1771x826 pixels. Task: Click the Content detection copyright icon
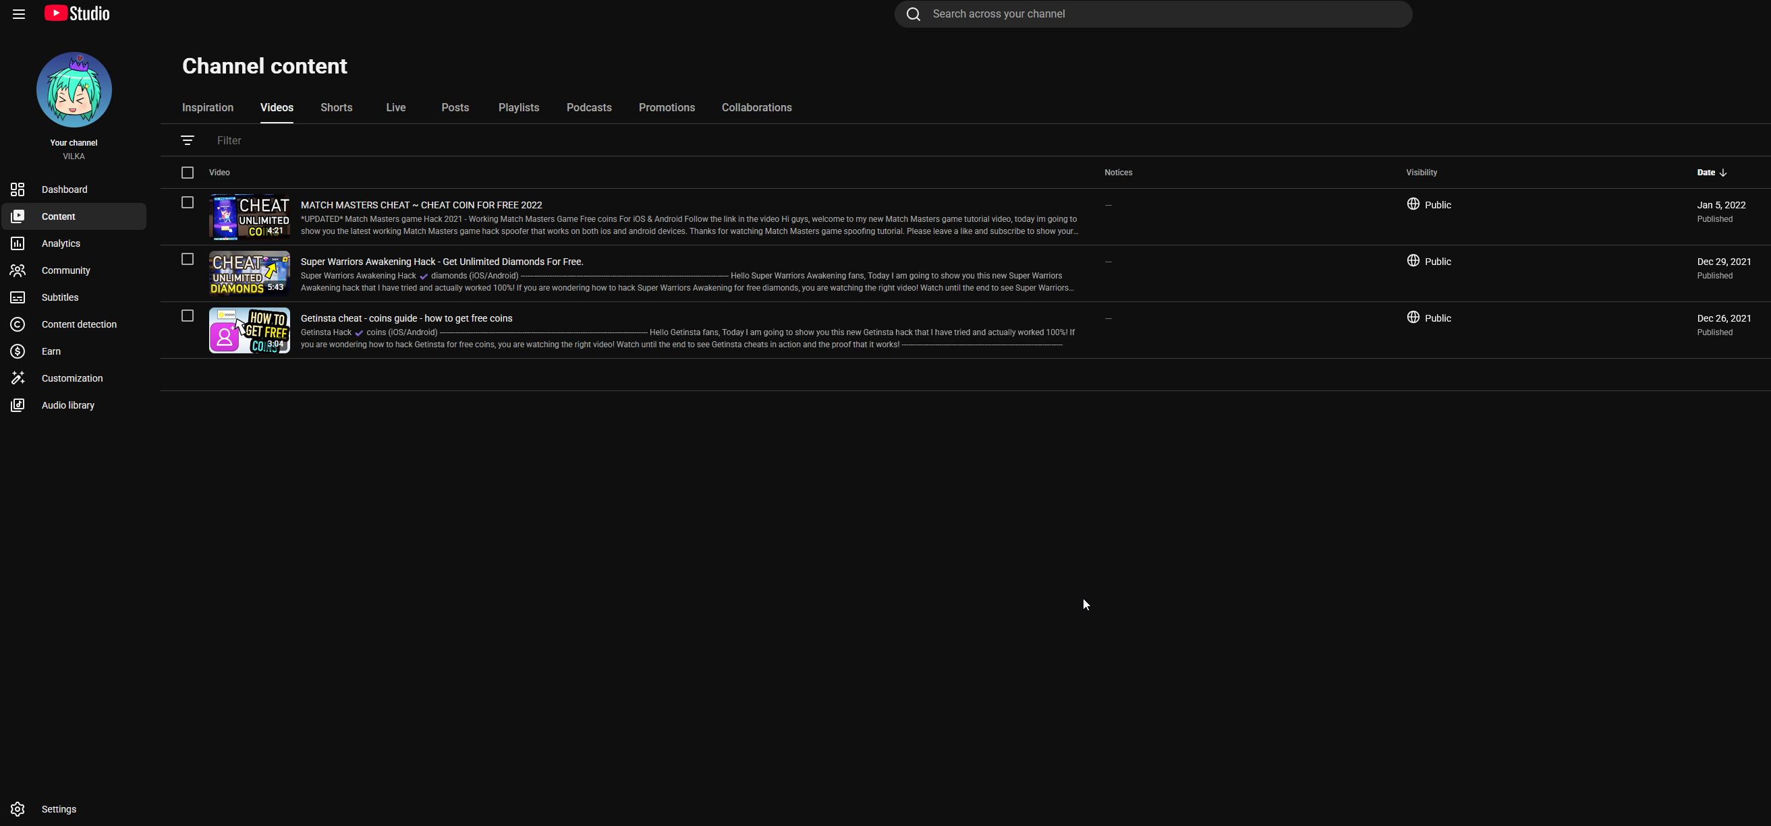pos(18,324)
